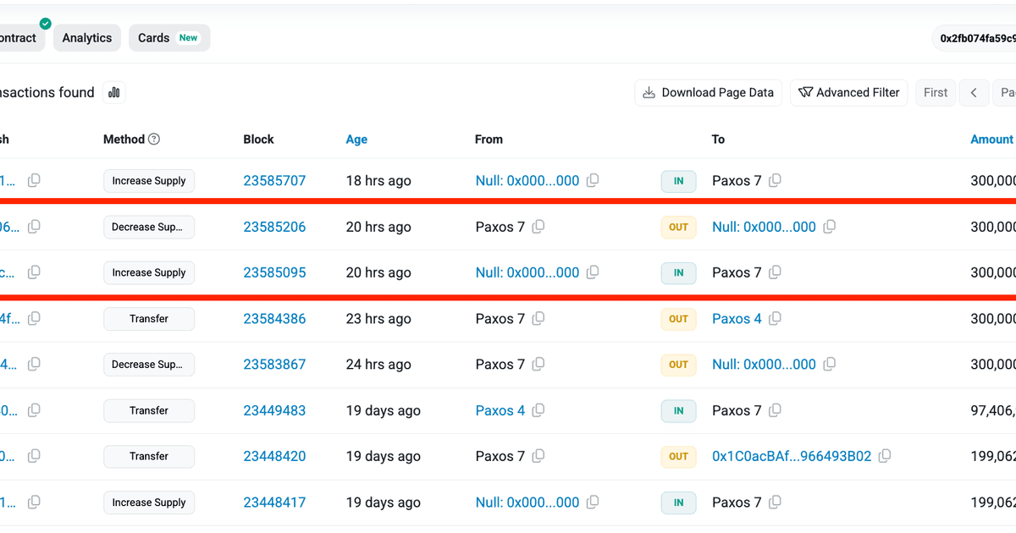
Task: Click the From column header
Action: 489,140
